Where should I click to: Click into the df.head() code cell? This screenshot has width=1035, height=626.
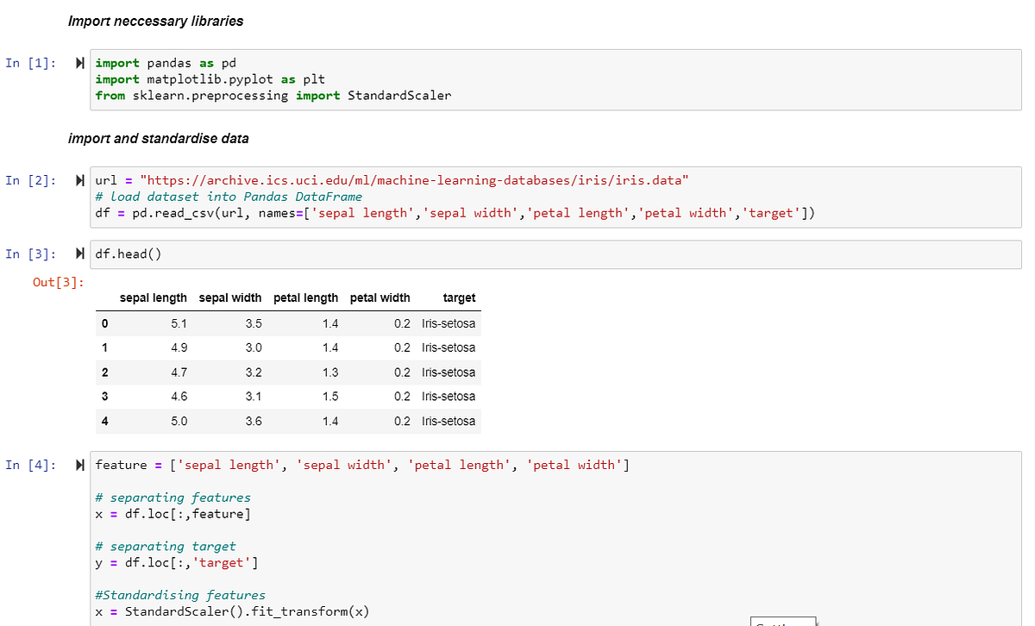555,254
